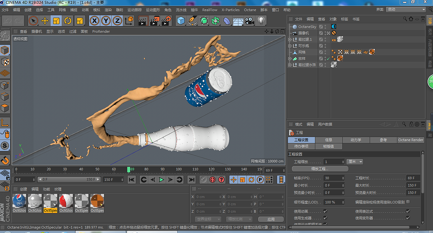
Task: Enable 编辑渲染检视使用渲染LOD级别 checkbox
Action: coord(408,202)
